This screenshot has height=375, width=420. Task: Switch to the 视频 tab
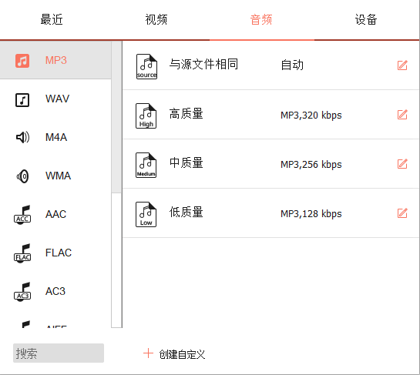tap(156, 19)
